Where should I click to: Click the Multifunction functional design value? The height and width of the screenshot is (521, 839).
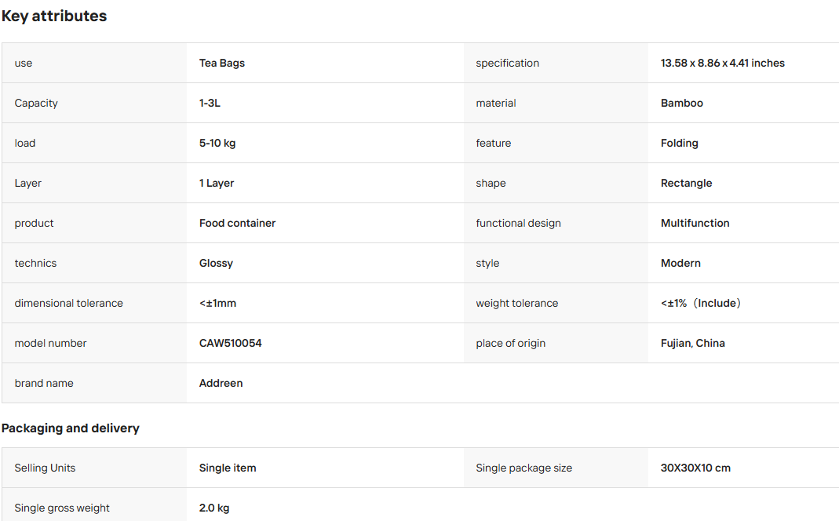695,223
